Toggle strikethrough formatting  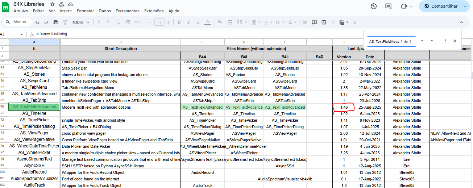[x=198, y=22]
